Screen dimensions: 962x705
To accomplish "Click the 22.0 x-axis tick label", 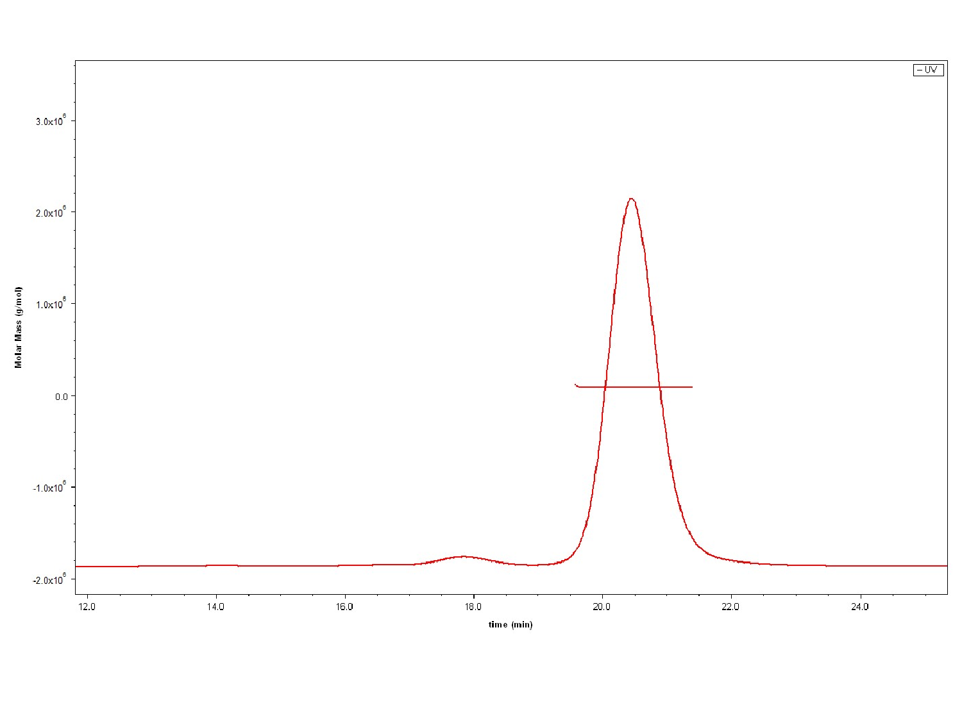I will pyautogui.click(x=730, y=607).
